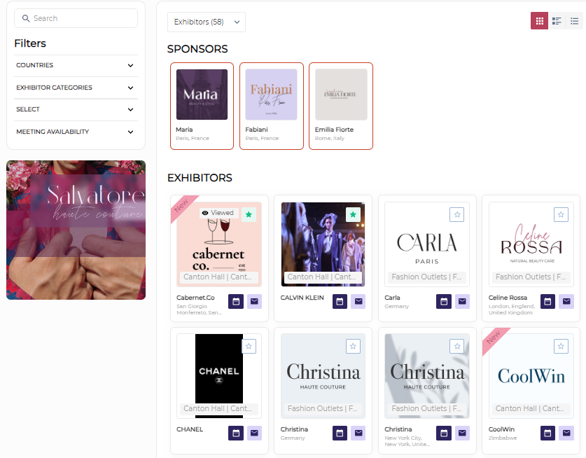Click the Salvatore haute couture banner

(x=76, y=230)
